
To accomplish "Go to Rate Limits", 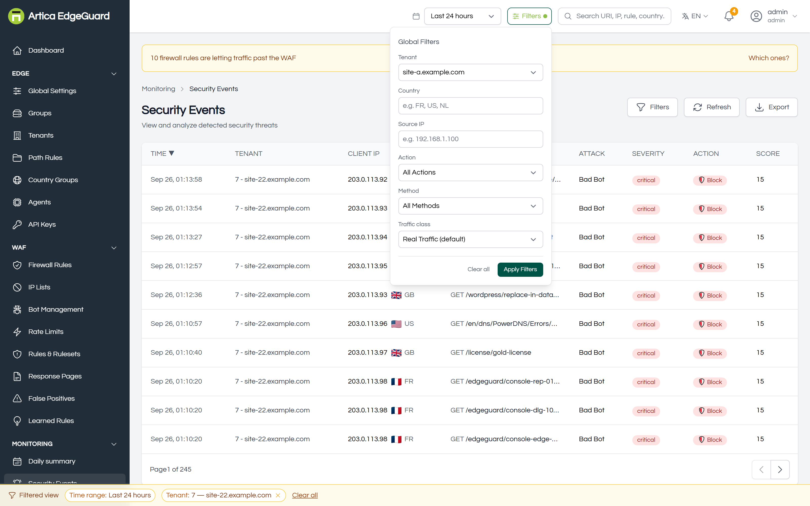I will click(x=65, y=332).
